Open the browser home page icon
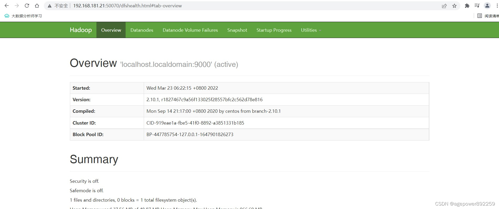 click(x=37, y=6)
